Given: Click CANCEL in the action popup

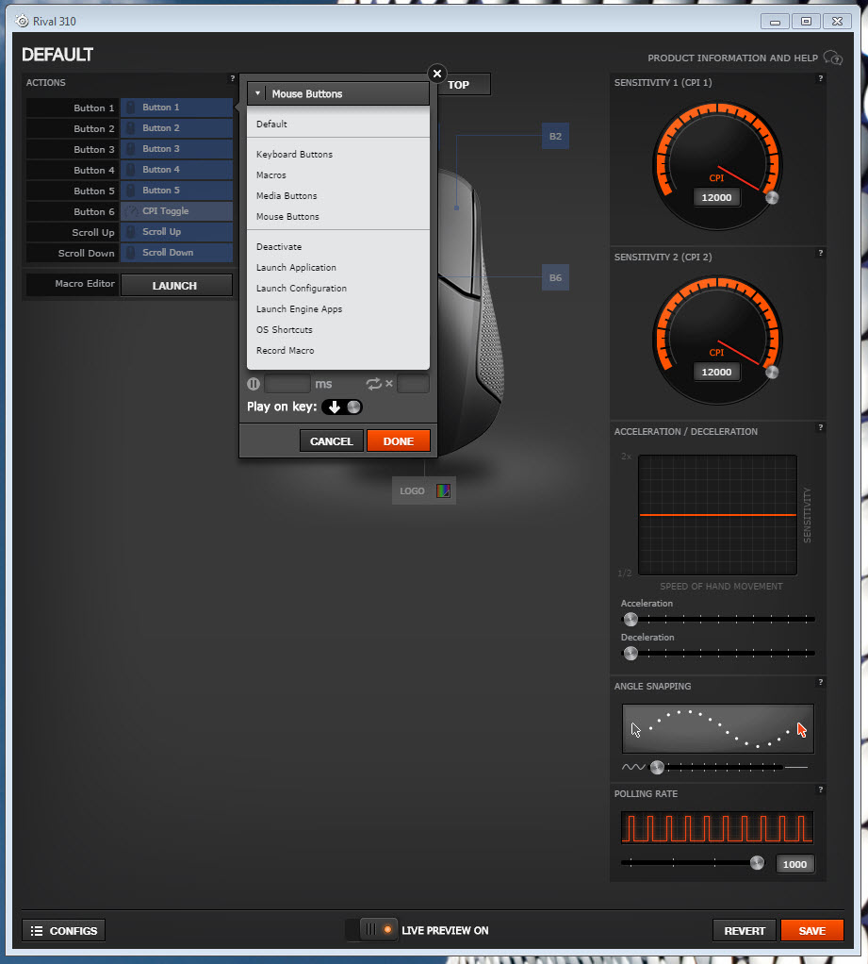Looking at the screenshot, I should point(331,441).
